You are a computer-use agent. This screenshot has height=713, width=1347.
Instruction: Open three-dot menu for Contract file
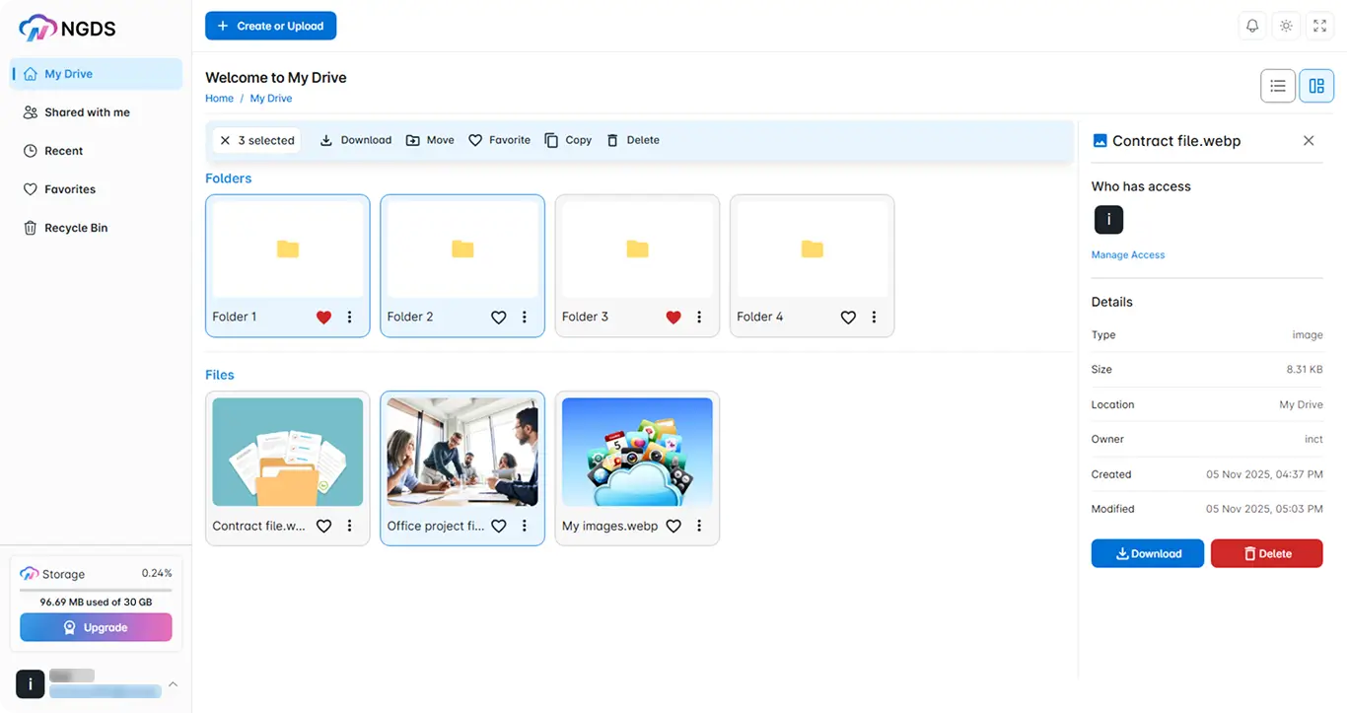point(349,527)
